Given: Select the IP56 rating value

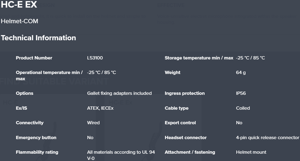Looking at the screenshot, I should (241, 93).
